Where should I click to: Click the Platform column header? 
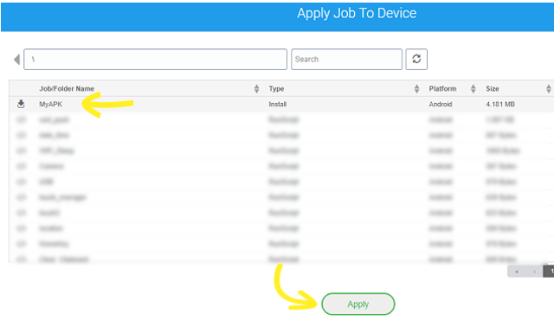point(442,88)
